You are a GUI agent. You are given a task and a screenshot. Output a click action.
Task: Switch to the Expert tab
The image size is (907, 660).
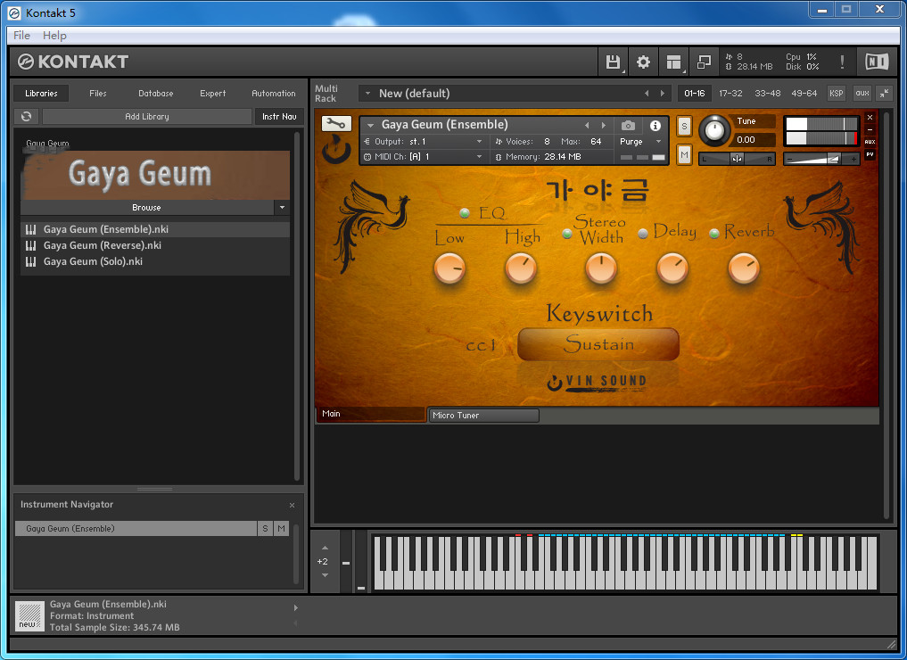pos(213,93)
